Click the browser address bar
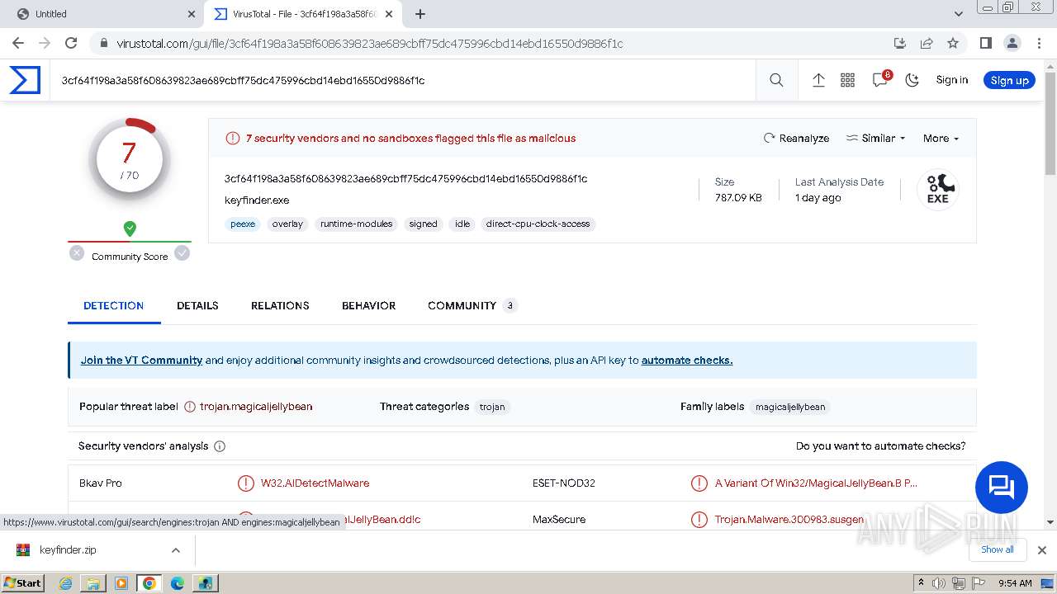This screenshot has width=1057, height=594. coord(495,43)
